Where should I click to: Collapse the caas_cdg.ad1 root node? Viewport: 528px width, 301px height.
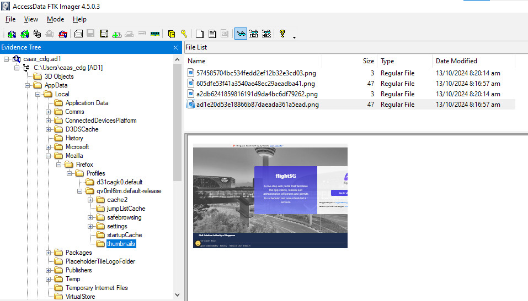[x=7, y=59]
